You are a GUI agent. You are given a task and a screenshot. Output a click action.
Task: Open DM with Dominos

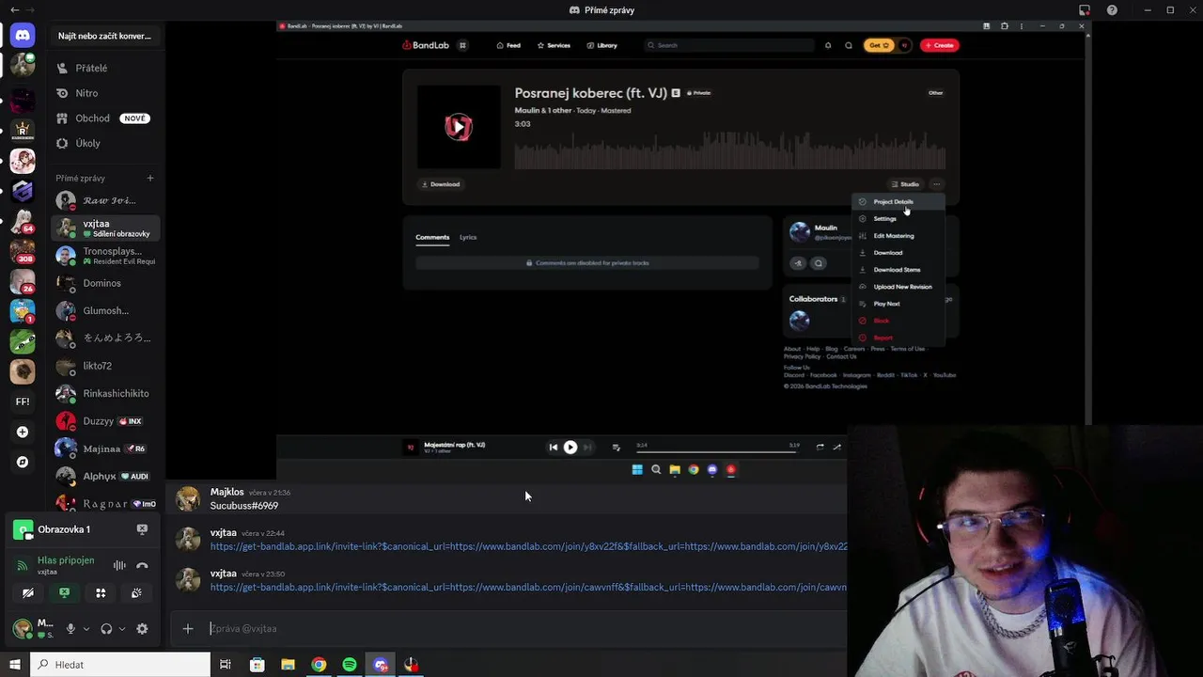point(104,283)
